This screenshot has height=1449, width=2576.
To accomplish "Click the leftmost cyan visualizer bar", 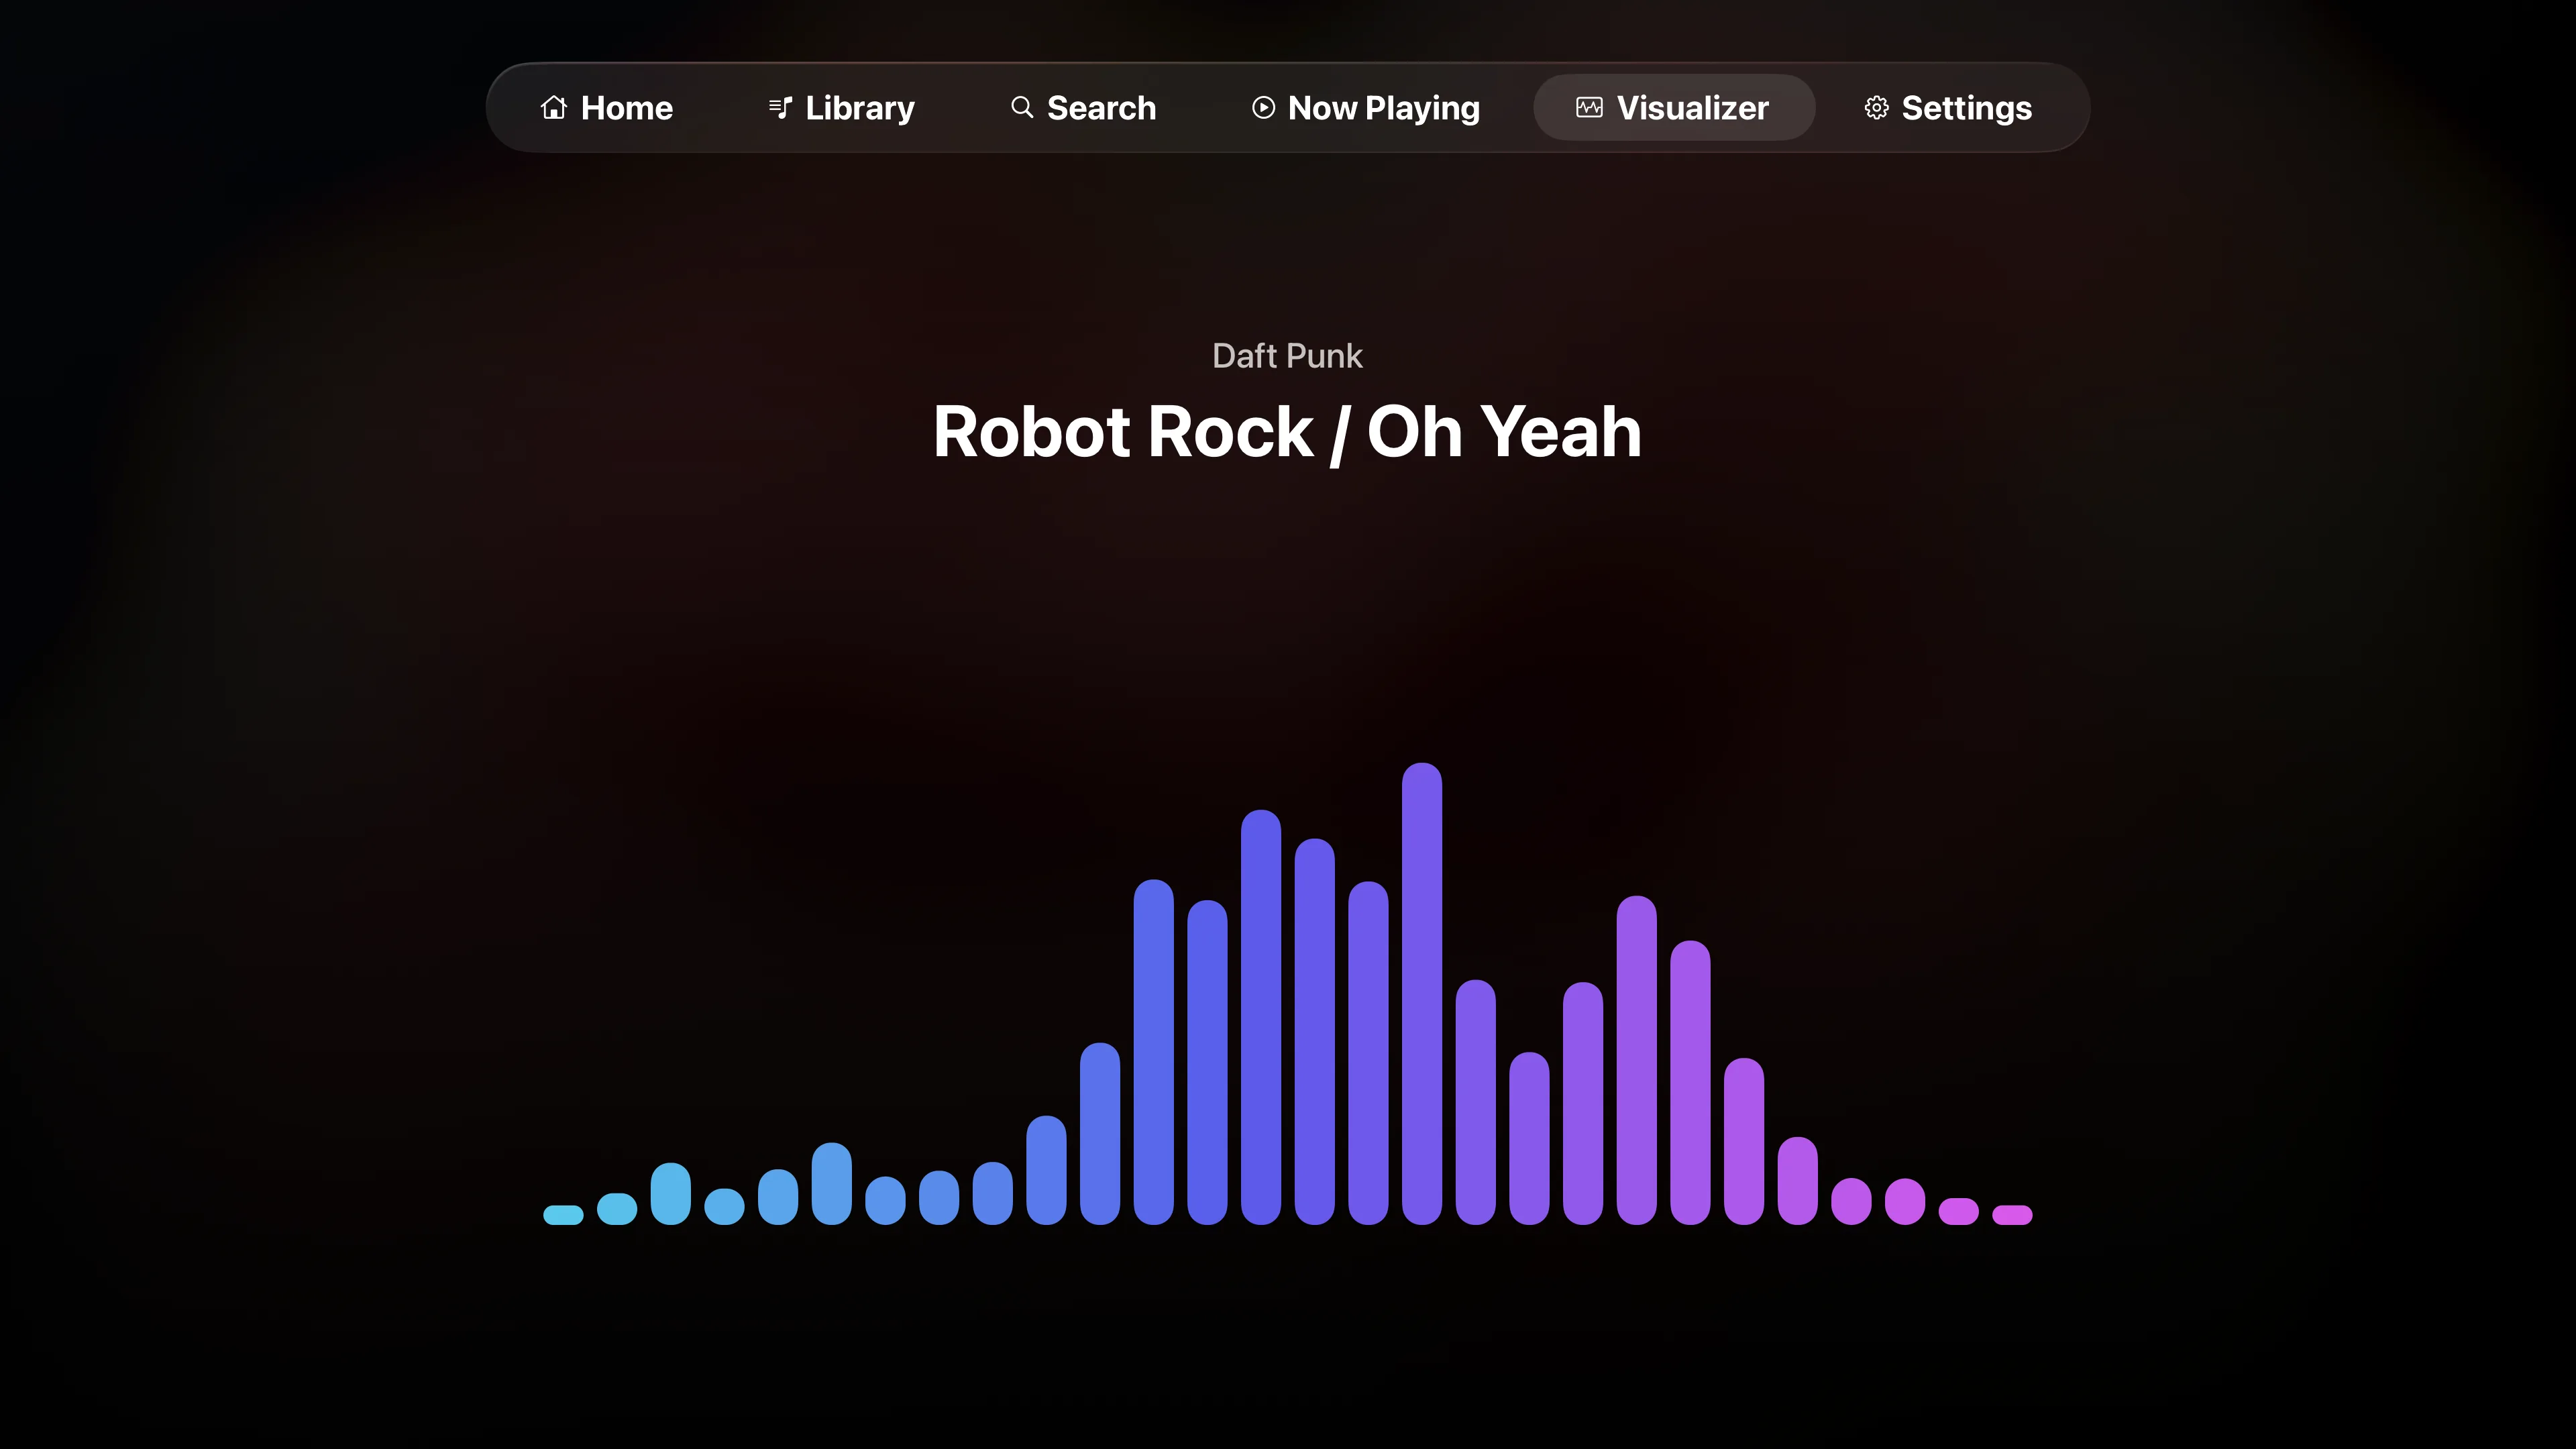I will coord(563,1215).
